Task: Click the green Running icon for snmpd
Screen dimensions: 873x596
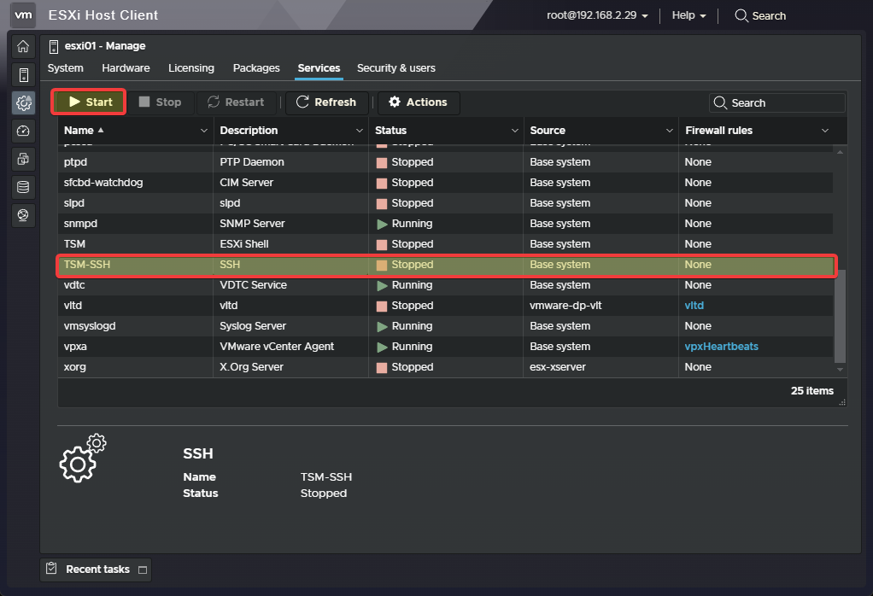Action: [382, 225]
